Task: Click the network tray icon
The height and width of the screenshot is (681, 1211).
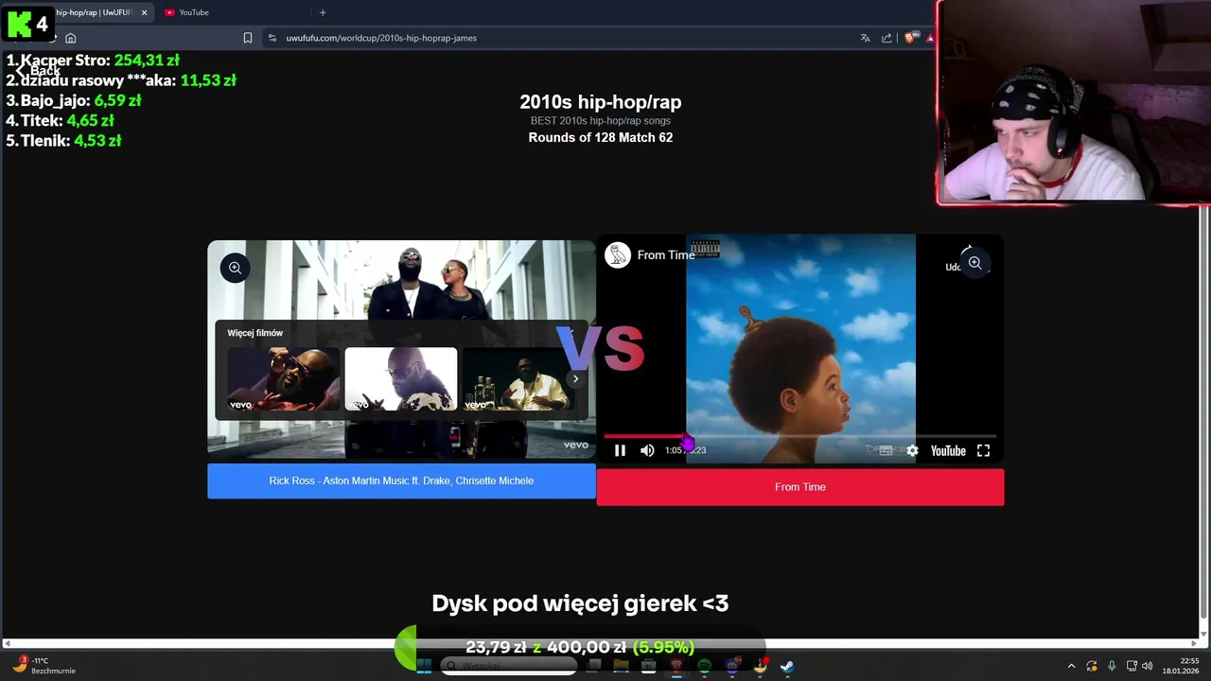Action: (1132, 666)
